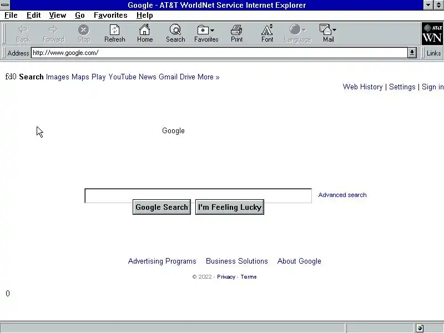
Task: Open the Help menu
Action: [145, 16]
